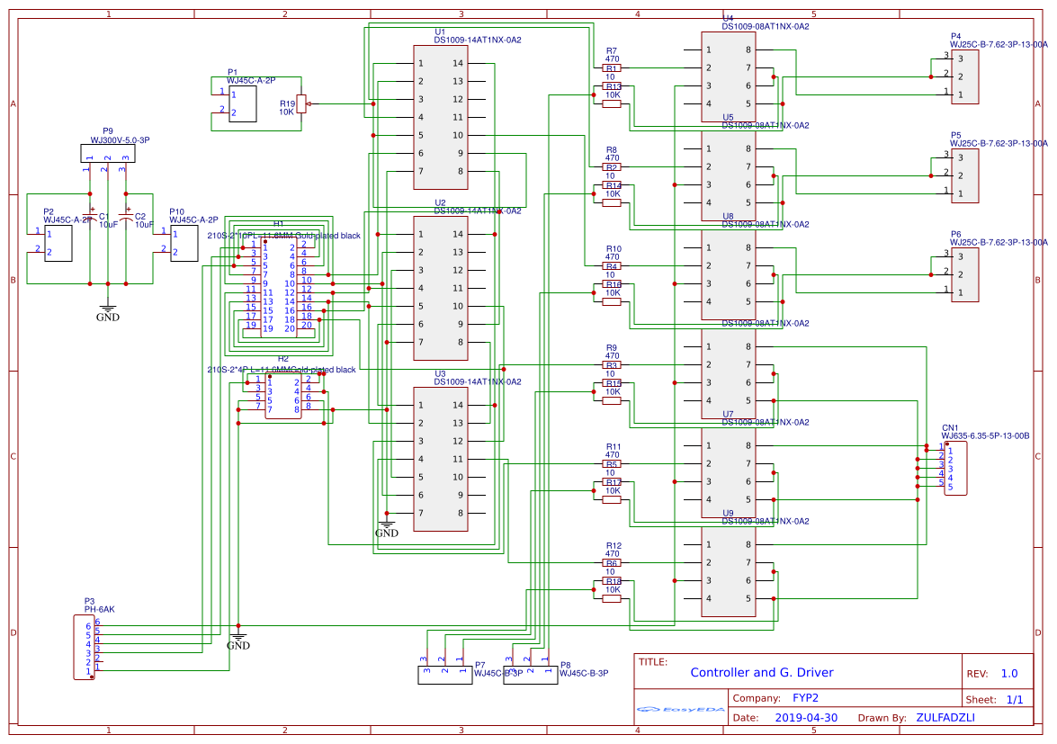This screenshot has height=744, width=1057.
Task: Select the P6 three-pin output connector
Action: point(964,275)
